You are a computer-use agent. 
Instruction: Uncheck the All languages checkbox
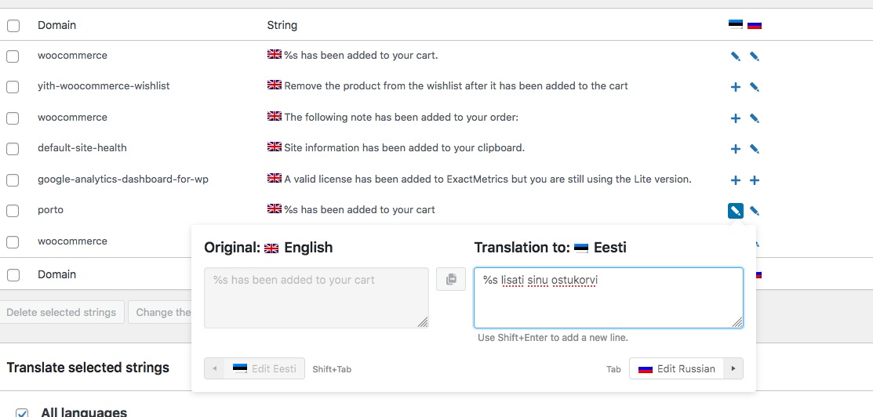pyautogui.click(x=22, y=413)
